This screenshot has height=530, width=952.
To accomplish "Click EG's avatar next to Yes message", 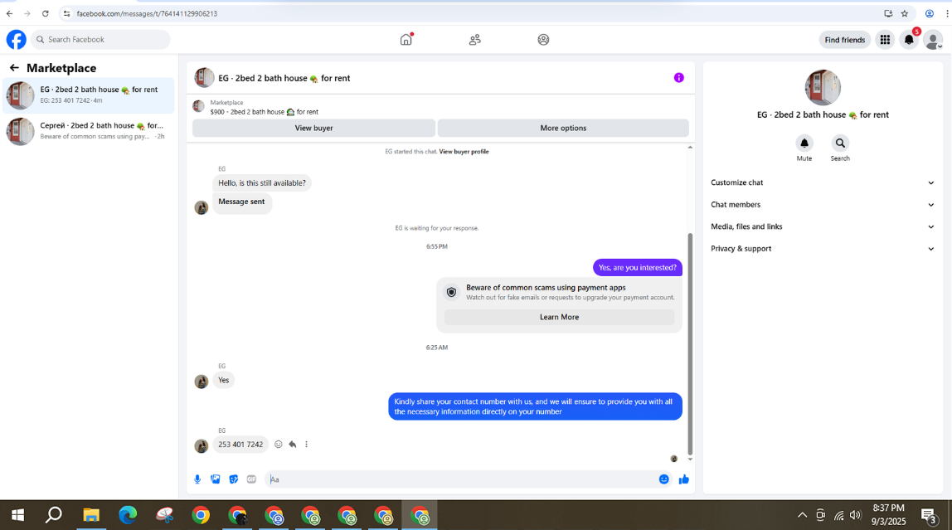I will point(202,382).
